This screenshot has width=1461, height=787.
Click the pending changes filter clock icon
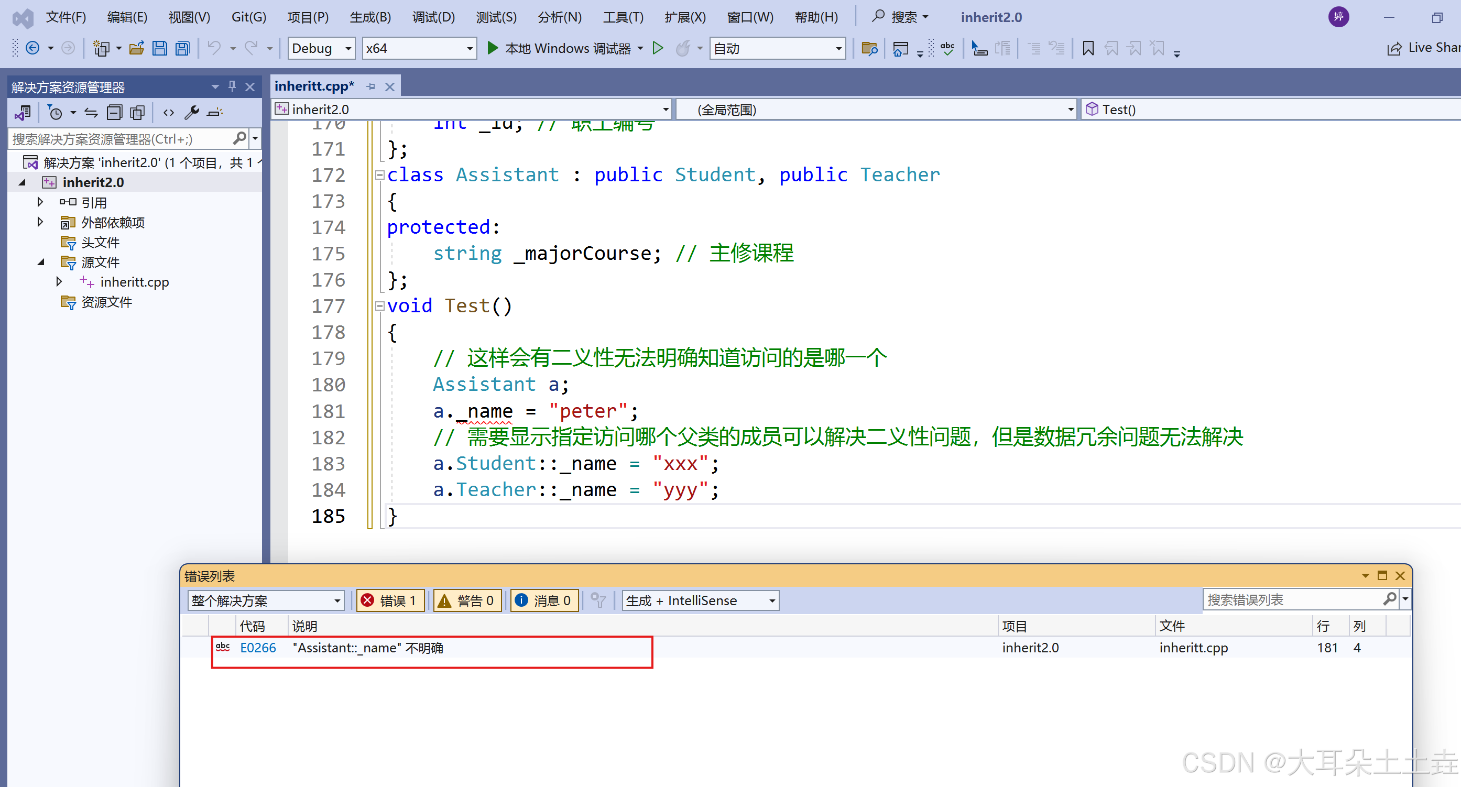(55, 112)
